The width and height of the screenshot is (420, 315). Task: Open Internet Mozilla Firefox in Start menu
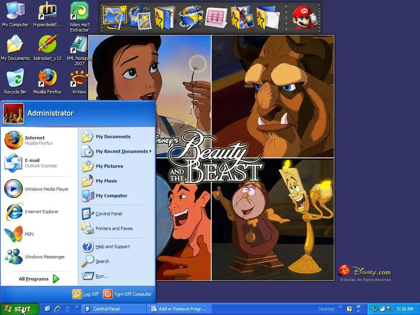(39, 140)
